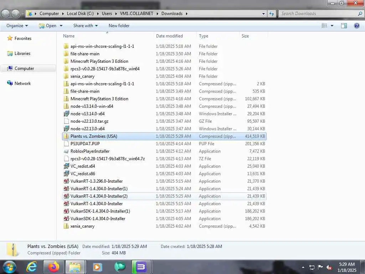Click Windows Explorer taskbar icon
365x274 pixels.
coord(76,267)
